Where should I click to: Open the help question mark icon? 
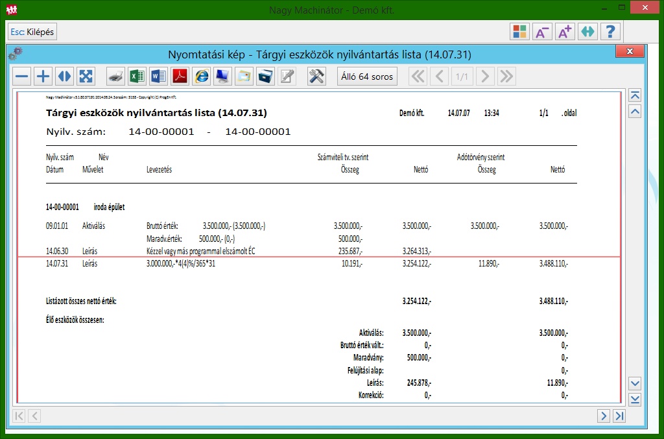pos(610,32)
